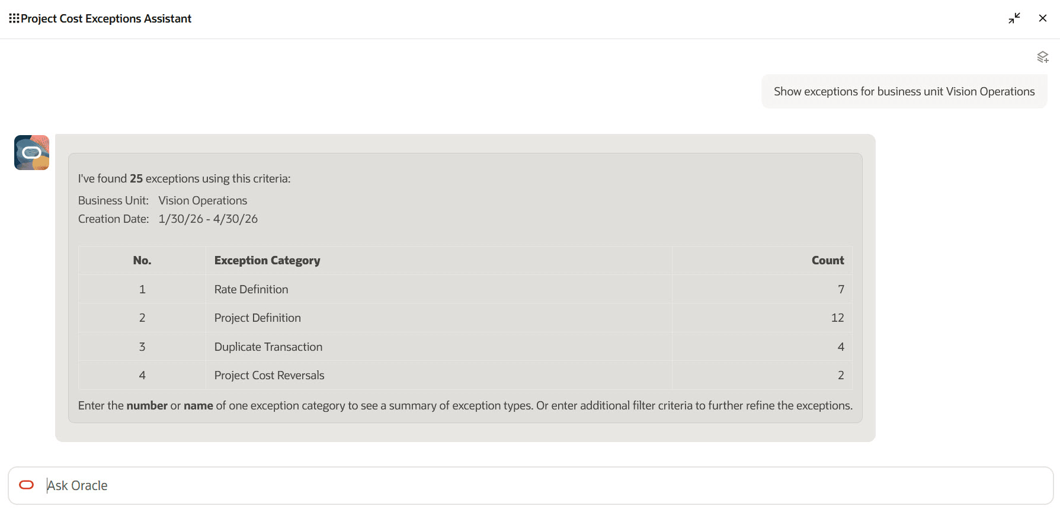
Task: Click the Creation Date label
Action: 113,219
